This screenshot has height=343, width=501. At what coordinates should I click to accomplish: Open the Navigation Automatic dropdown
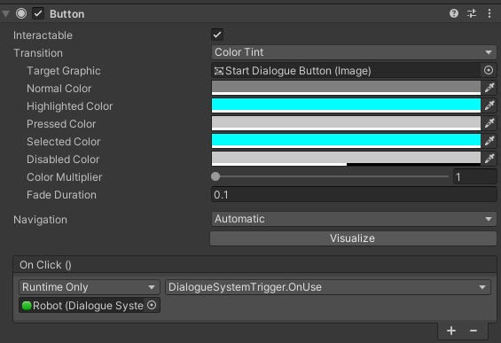click(x=354, y=219)
